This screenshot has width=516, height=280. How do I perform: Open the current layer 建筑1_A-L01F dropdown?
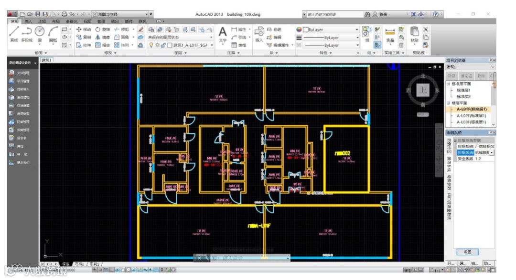(x=212, y=45)
